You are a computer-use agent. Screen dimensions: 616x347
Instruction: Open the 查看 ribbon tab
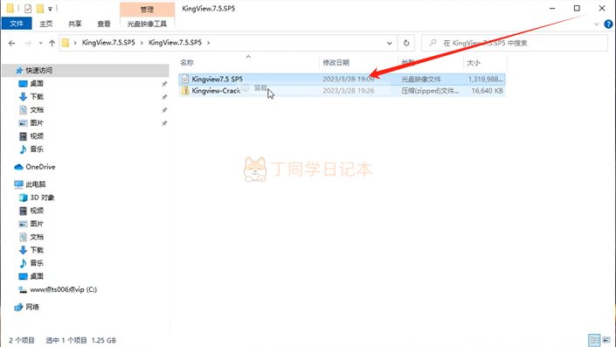104,24
